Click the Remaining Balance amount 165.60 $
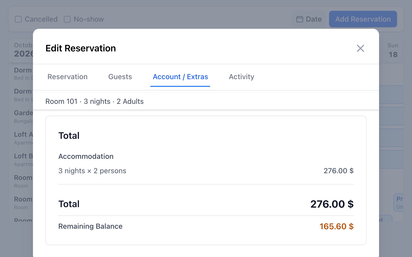The height and width of the screenshot is (257, 412). point(336,226)
